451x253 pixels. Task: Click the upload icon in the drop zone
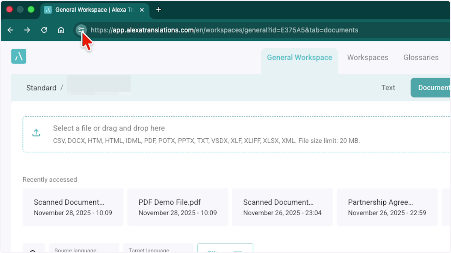click(x=36, y=133)
